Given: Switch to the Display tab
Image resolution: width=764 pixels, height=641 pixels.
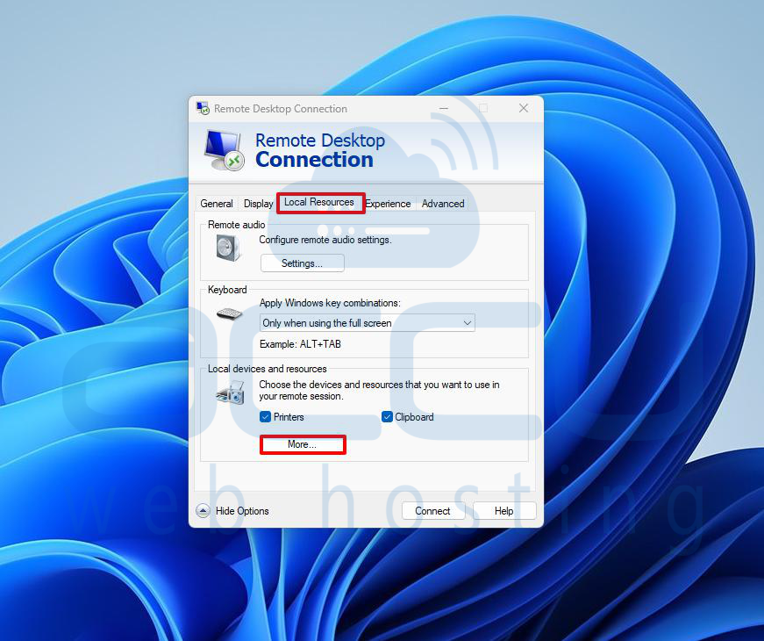Looking at the screenshot, I should click(258, 204).
